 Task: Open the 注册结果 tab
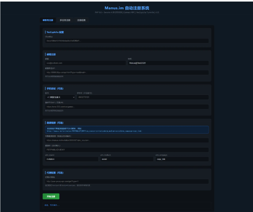point(81,20)
